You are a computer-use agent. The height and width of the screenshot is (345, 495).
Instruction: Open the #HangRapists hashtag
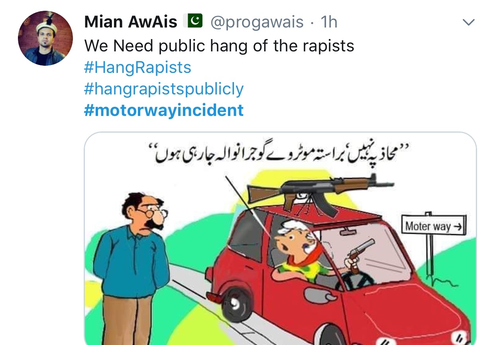[x=137, y=68]
